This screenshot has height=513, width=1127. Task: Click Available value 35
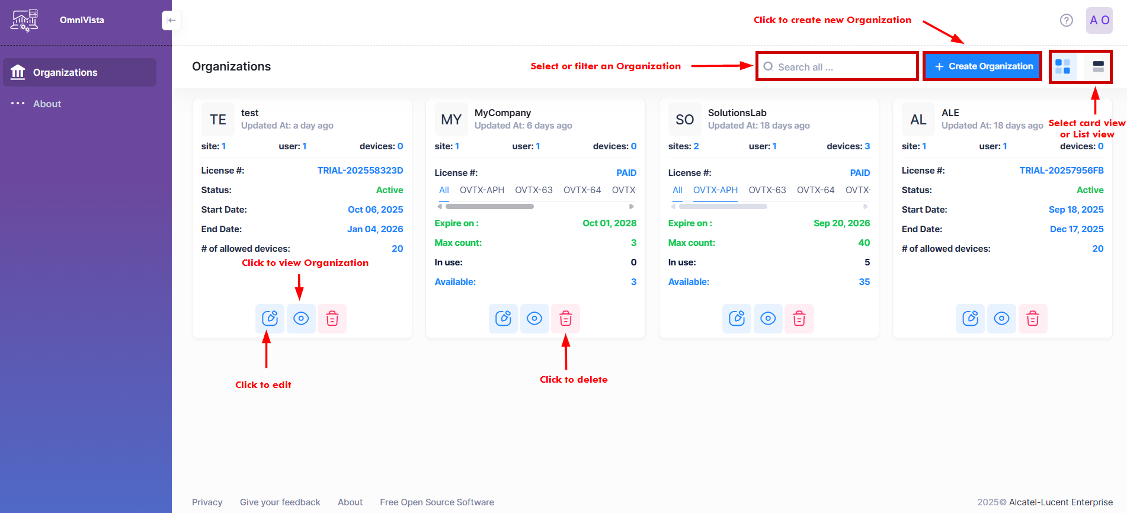coord(865,282)
